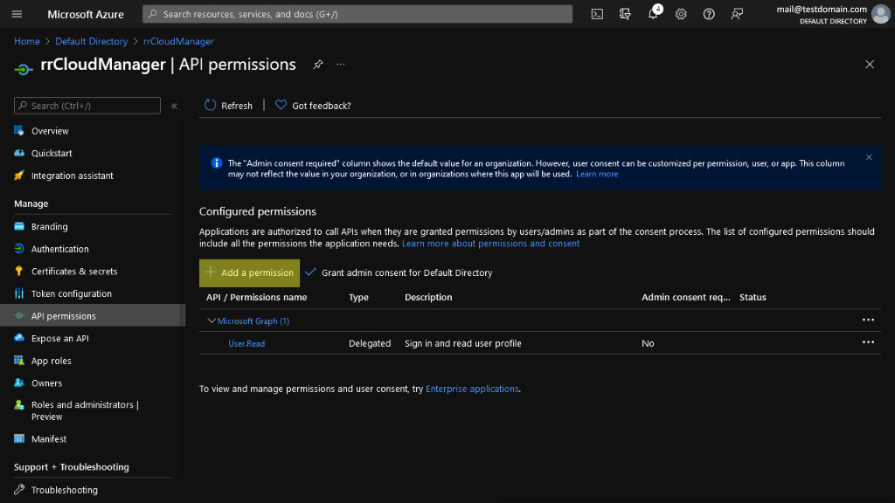Open account avatar for mail@testdomain.com
The width and height of the screenshot is (895, 503).
coord(881,14)
